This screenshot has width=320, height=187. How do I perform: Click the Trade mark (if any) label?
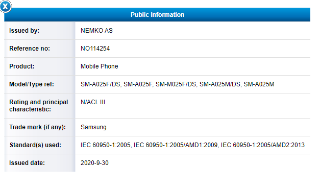pyautogui.click(x=38, y=127)
